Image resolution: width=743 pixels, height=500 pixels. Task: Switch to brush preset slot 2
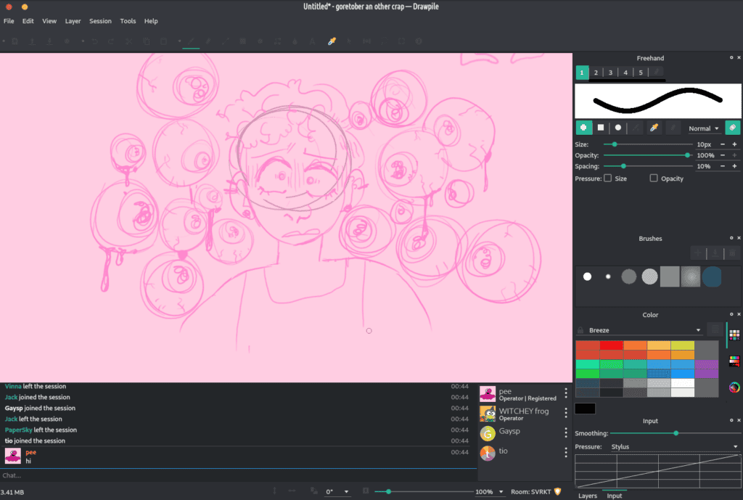point(596,73)
